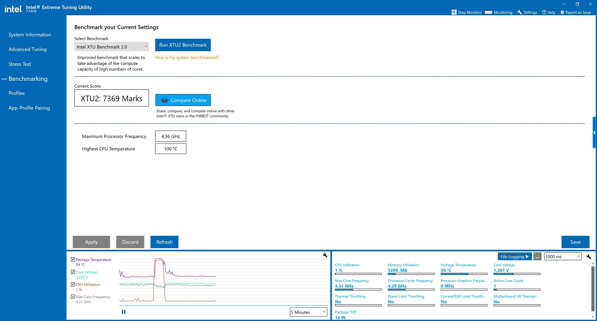Click Processor Graphics Frequency 0 MHz value
Viewport: 597px width, 321px height.
447,286
